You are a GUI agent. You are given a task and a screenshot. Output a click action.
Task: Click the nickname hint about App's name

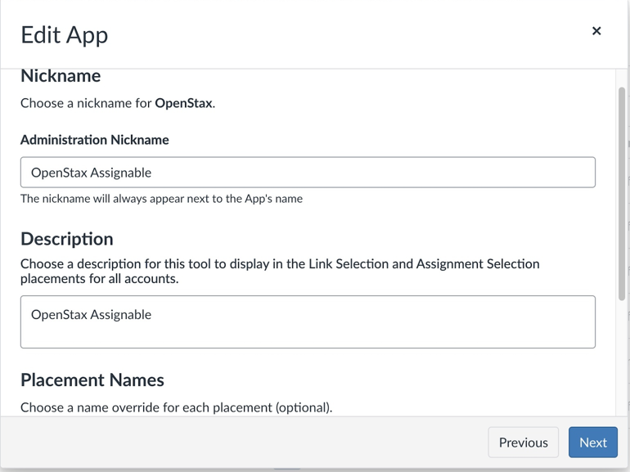tap(161, 199)
